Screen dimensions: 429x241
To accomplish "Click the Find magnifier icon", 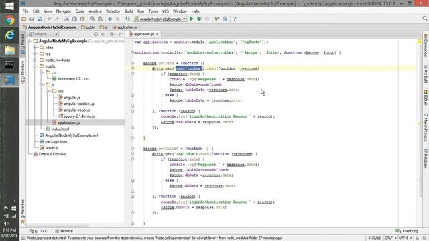I will point(93,19).
